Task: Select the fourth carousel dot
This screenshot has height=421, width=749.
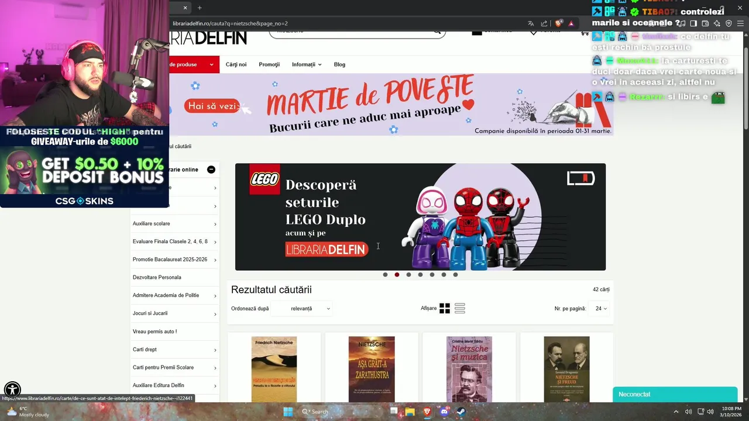Action: [420, 275]
